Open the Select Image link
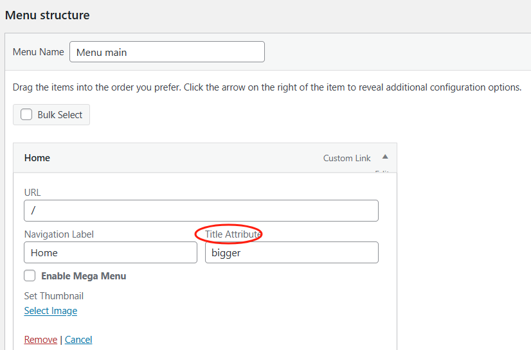This screenshot has height=350, width=531. tap(51, 311)
